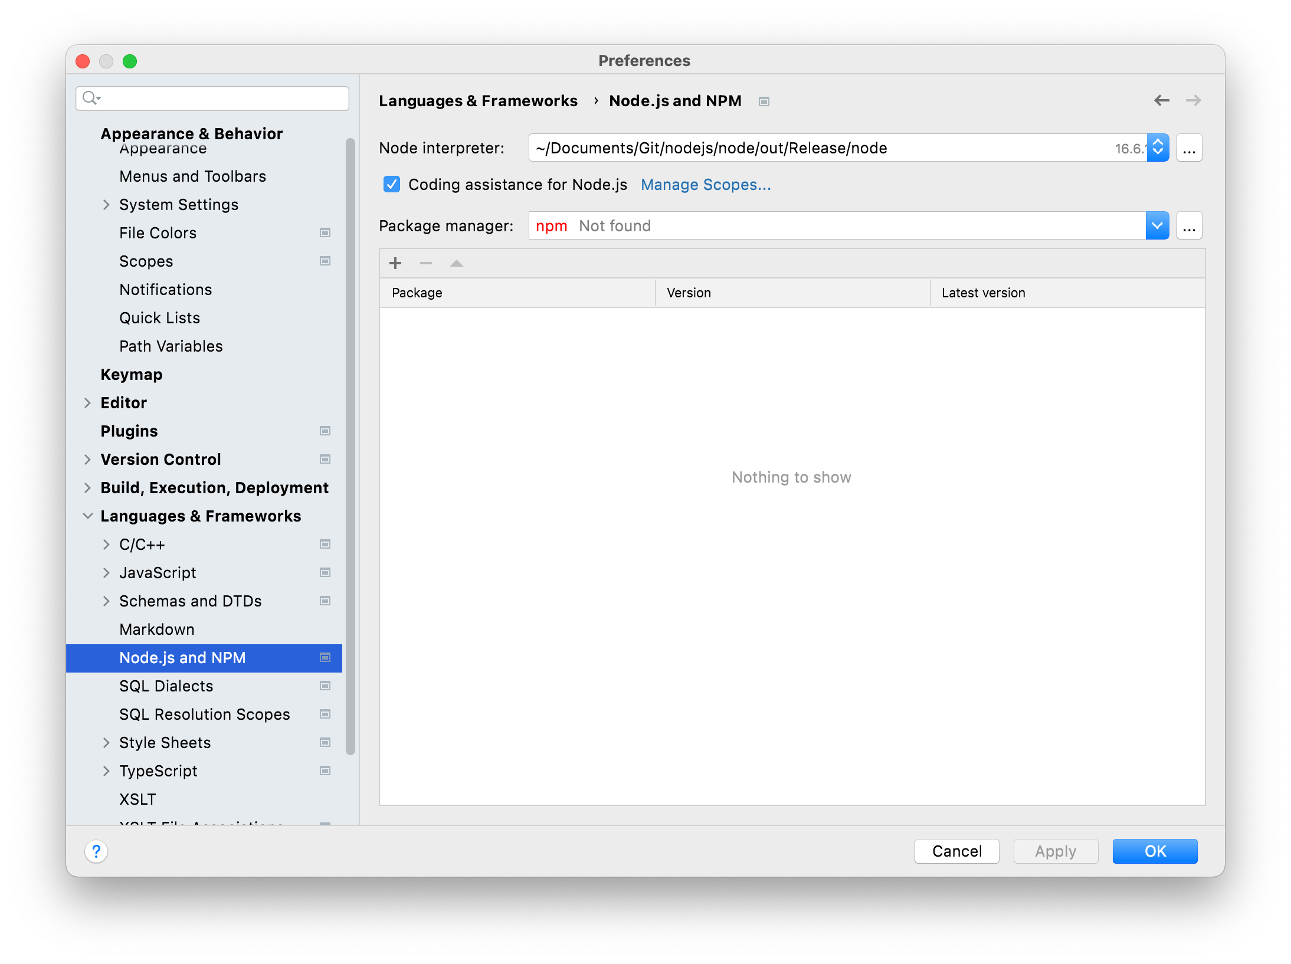Click the remove package minus icon
Image resolution: width=1291 pixels, height=964 pixels.
pos(425,263)
